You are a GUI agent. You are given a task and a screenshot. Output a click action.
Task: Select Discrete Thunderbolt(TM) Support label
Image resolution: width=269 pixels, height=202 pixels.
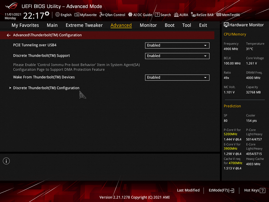(x=41, y=56)
